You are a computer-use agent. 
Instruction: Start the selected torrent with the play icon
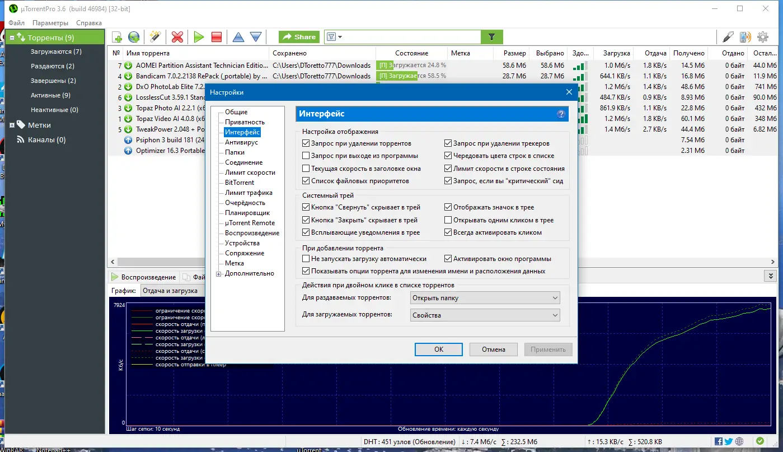click(x=199, y=36)
